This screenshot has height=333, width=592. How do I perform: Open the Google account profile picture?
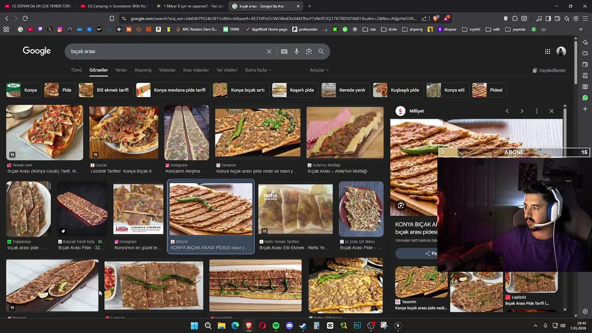click(x=561, y=51)
